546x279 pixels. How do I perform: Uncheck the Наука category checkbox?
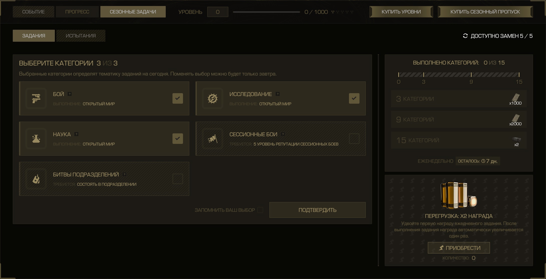178,139
